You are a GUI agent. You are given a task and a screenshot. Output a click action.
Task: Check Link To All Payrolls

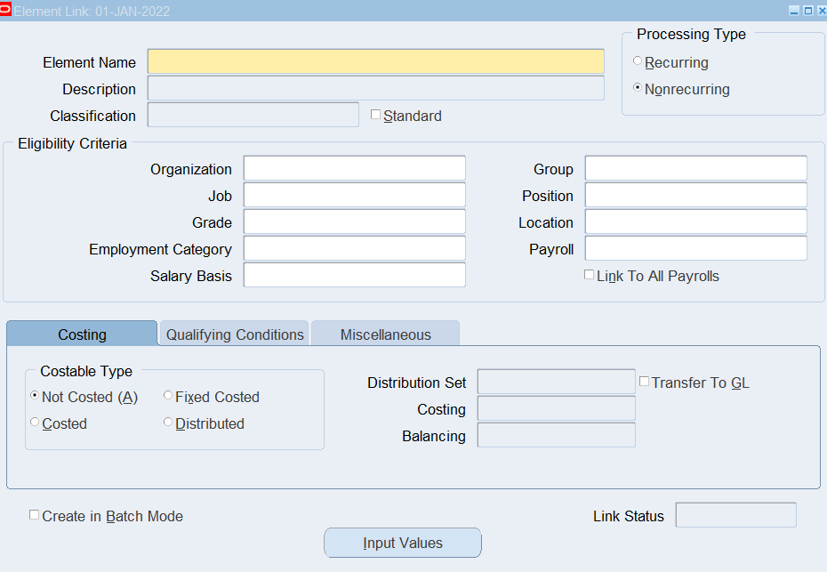pos(589,275)
